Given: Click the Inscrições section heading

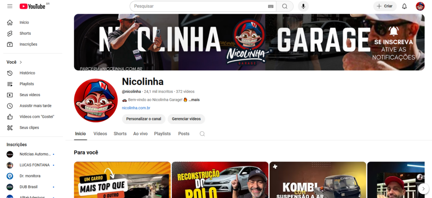Looking at the screenshot, I should pyautogui.click(x=16, y=144).
